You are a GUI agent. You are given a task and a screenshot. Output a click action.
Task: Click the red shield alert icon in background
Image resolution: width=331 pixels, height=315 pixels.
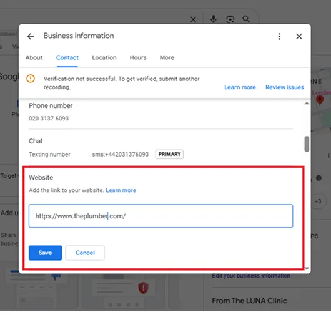[x=144, y=288]
